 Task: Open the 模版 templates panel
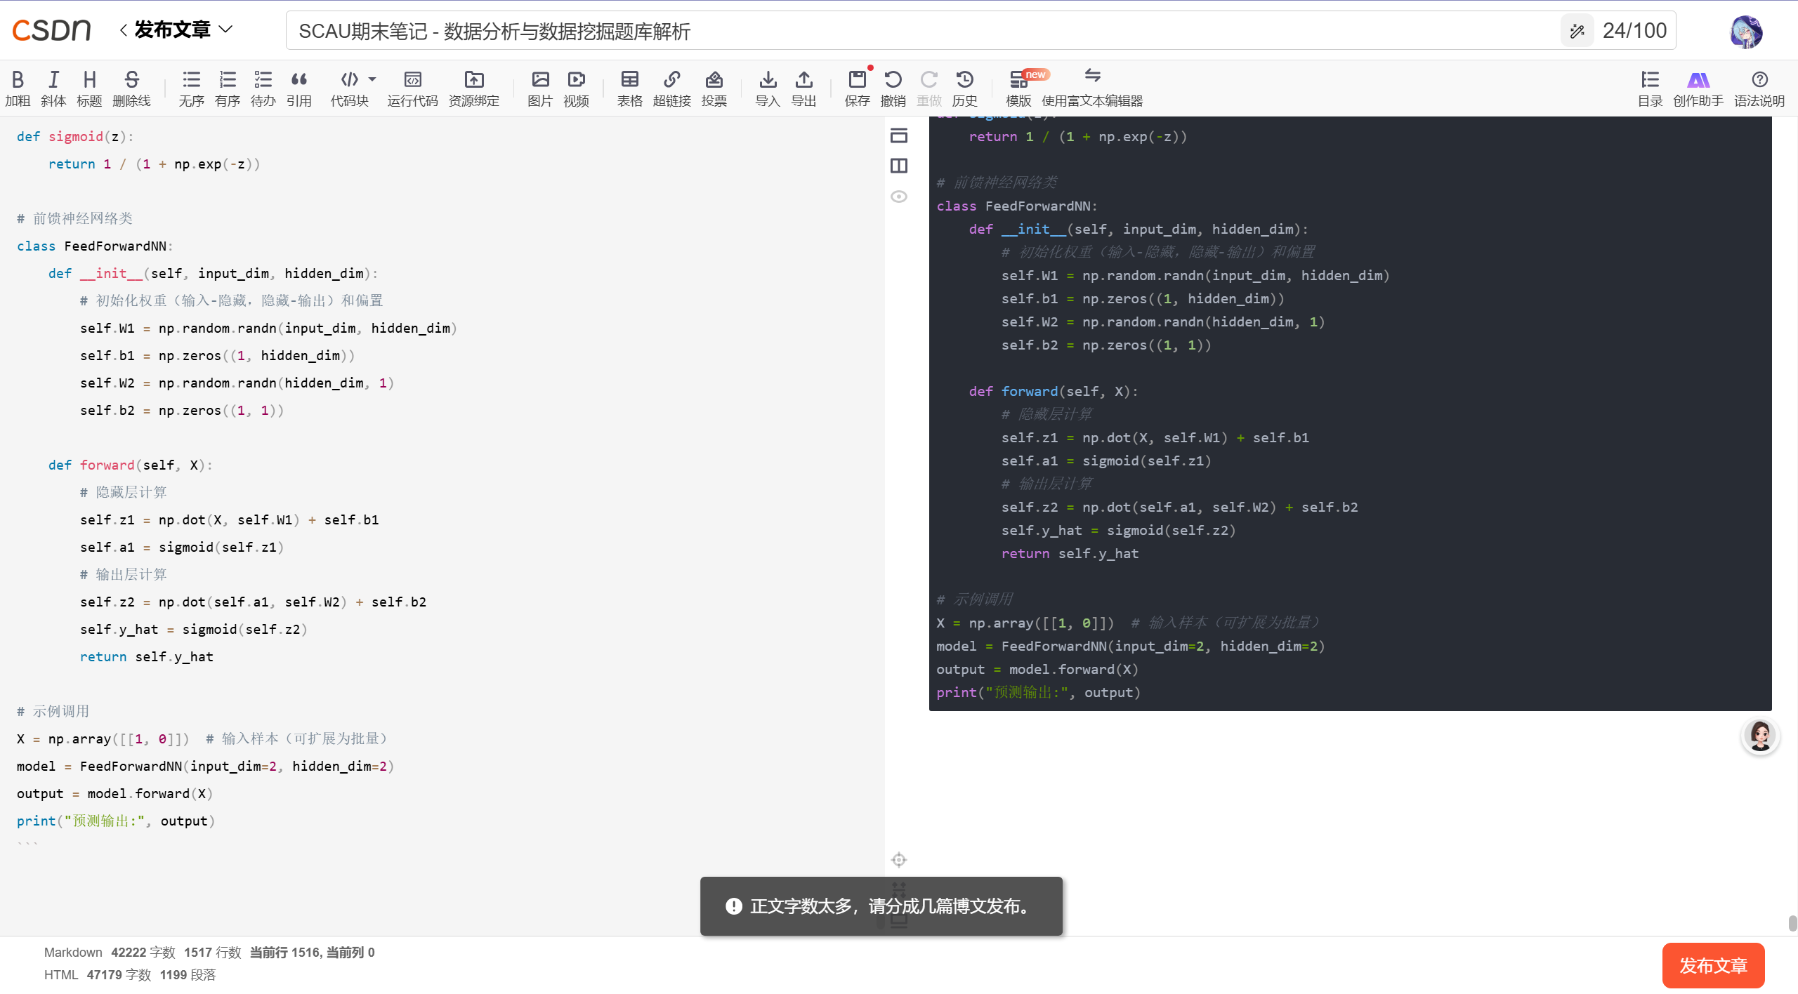pos(1019,88)
